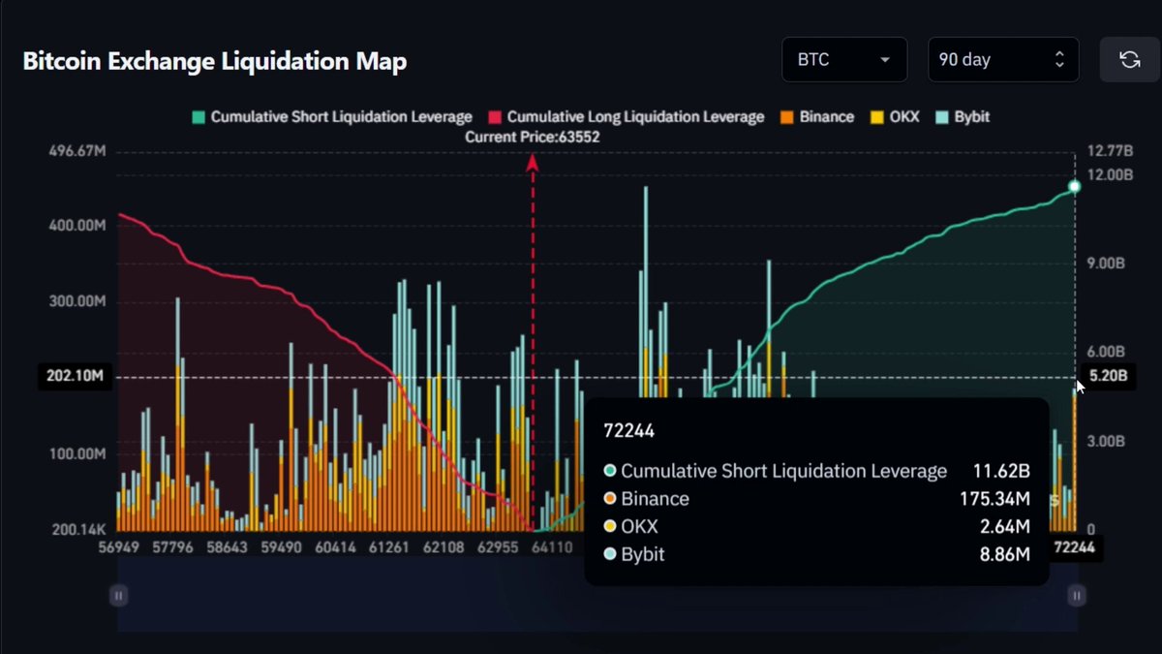1162x654 pixels.
Task: Click the 72244 tooltip price heading
Action: pyautogui.click(x=628, y=431)
